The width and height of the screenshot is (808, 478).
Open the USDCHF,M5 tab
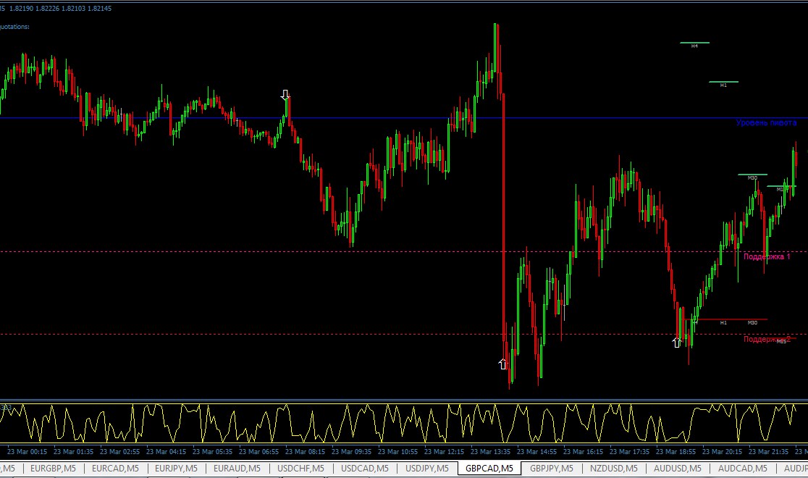tap(300, 468)
